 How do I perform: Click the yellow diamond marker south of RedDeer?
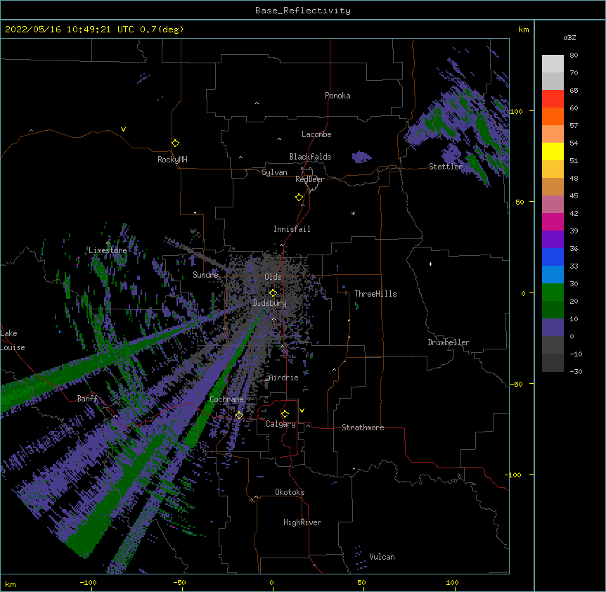click(299, 198)
